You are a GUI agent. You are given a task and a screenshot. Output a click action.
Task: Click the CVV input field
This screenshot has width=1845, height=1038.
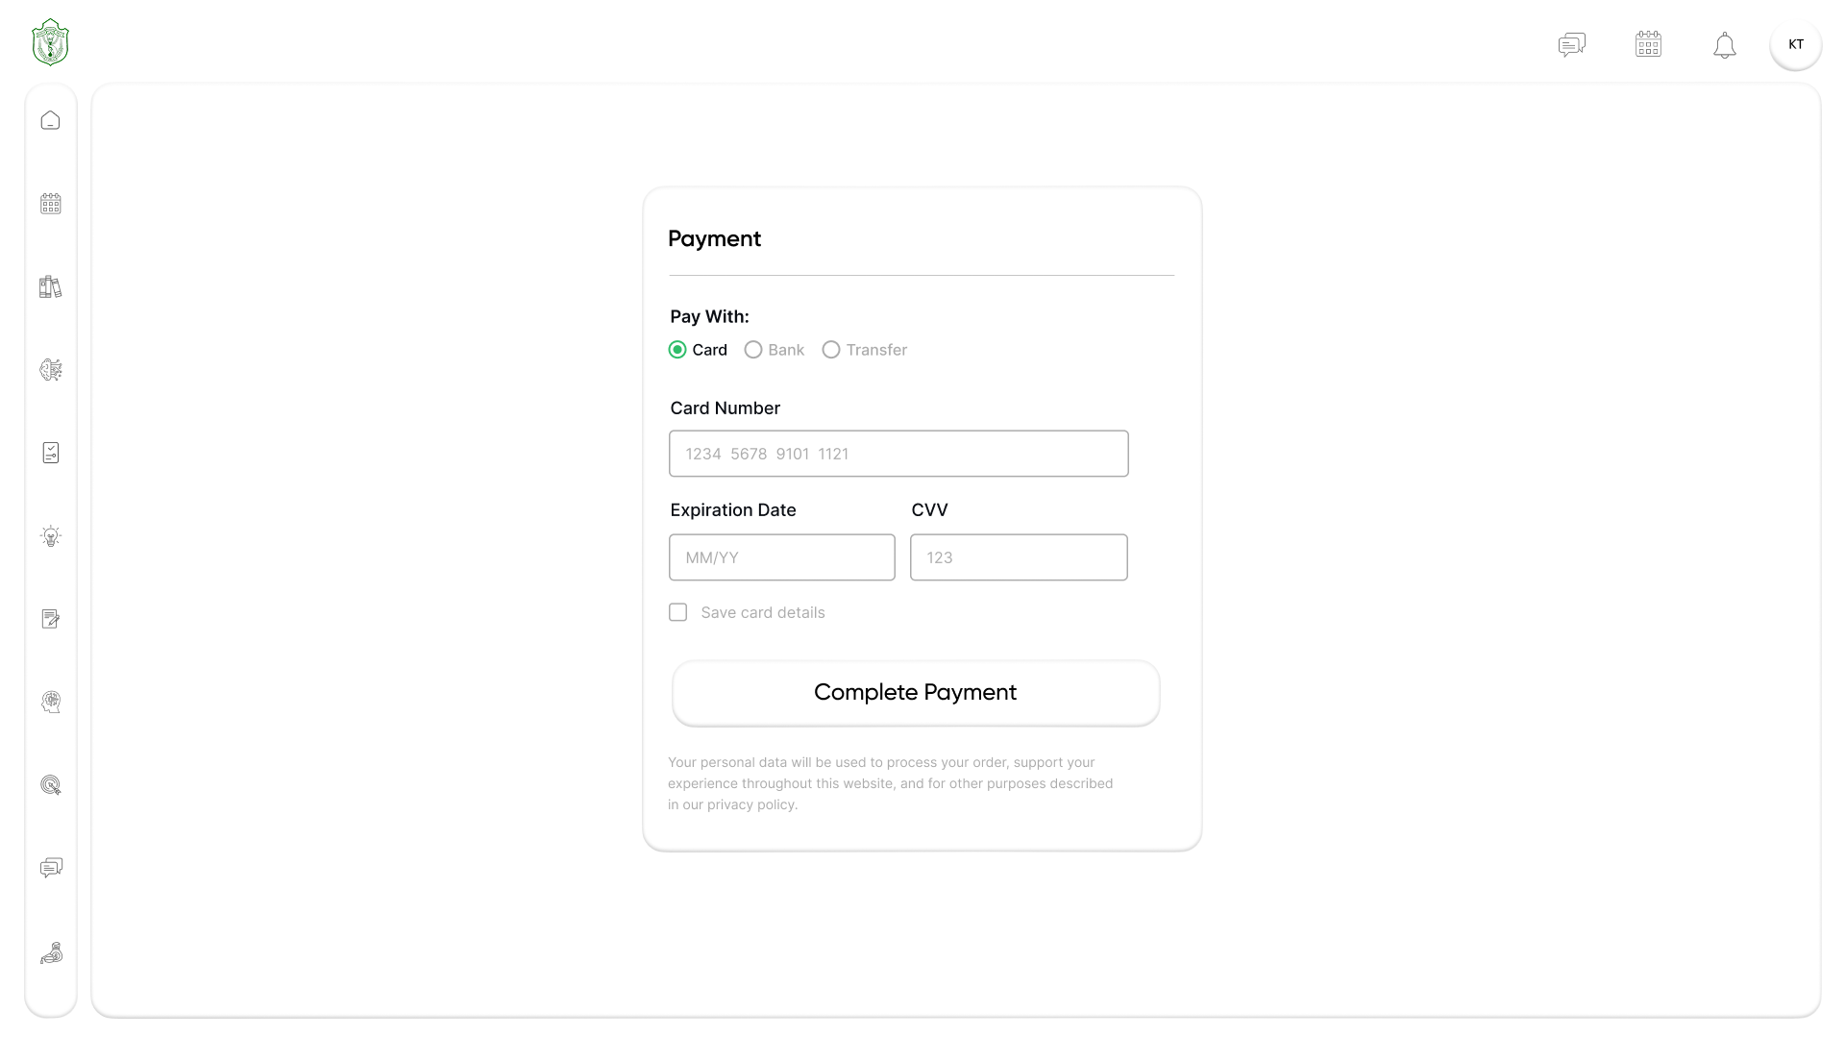point(1019,557)
